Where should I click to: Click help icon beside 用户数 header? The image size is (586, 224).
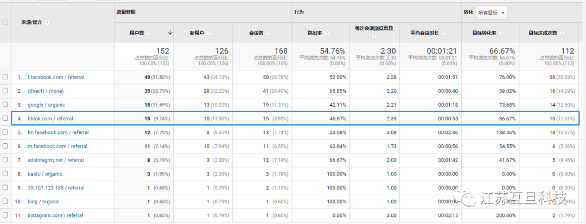click(149, 33)
